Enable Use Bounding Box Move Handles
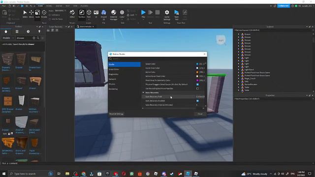The image size is (315, 177). 197,88
